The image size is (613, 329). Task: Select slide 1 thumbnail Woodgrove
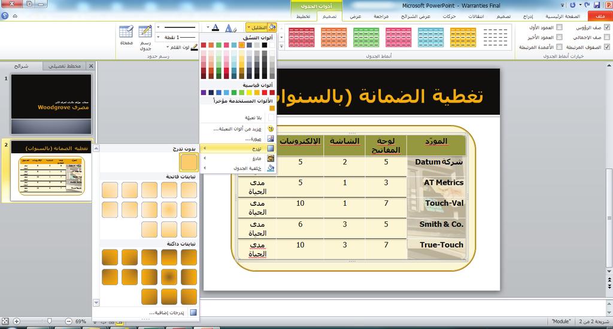51,104
